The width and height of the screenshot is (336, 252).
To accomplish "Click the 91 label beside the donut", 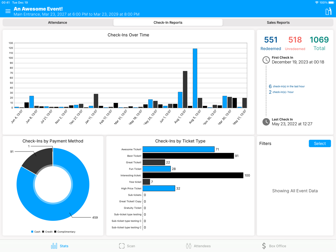I will tap(12, 152).
